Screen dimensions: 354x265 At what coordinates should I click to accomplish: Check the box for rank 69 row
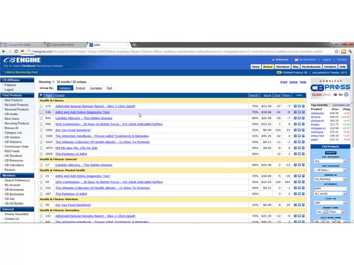coord(41,182)
